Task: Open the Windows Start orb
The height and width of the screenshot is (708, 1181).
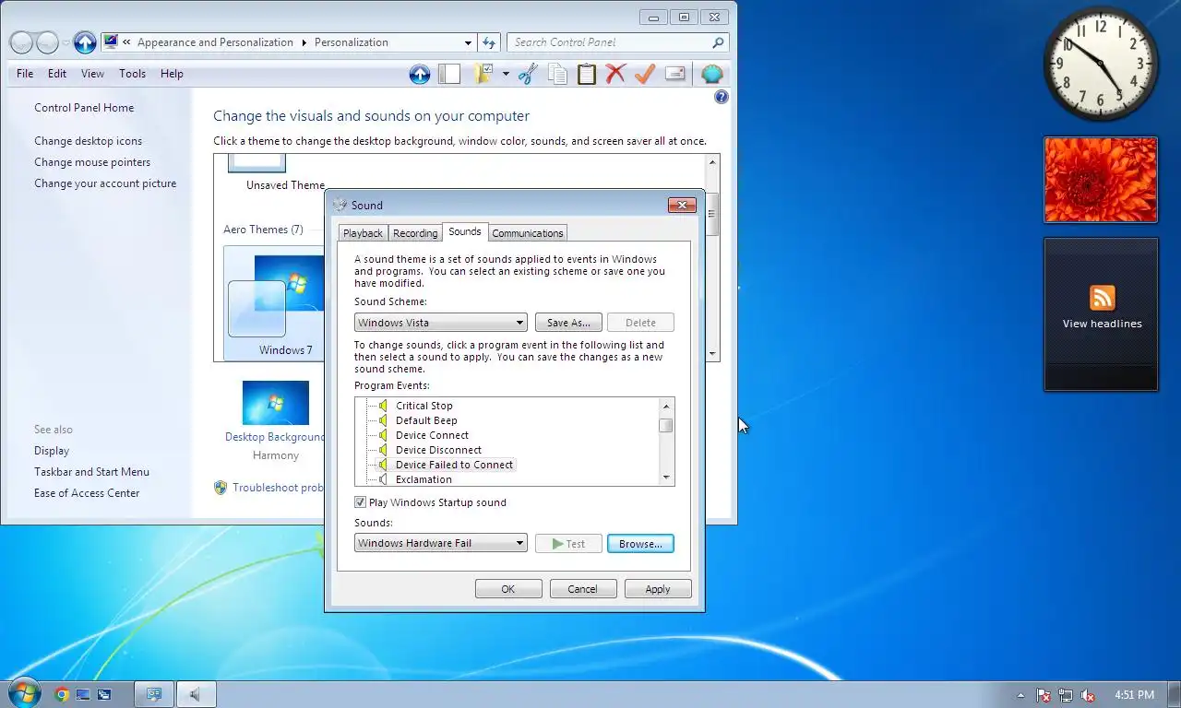Action: [24, 693]
